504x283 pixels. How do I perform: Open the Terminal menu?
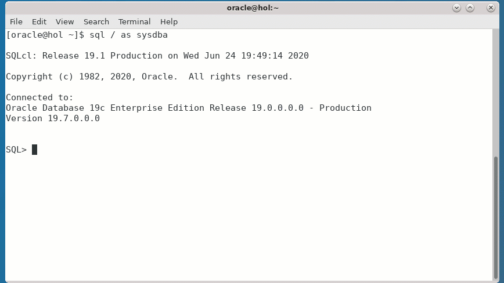[134, 21]
